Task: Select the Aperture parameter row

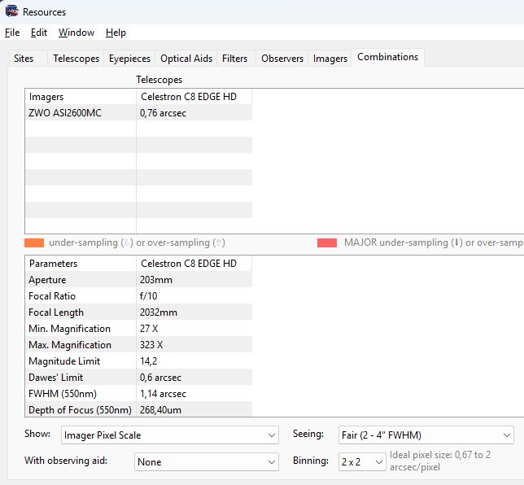Action: [x=138, y=279]
